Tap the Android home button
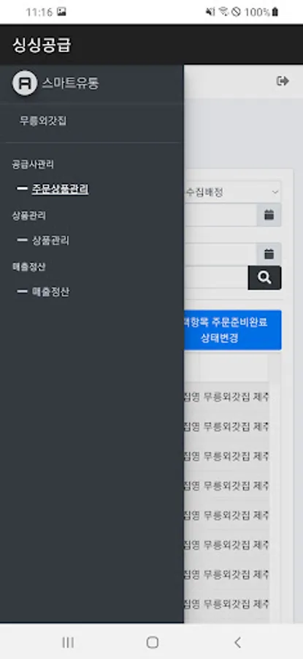 (x=152, y=642)
